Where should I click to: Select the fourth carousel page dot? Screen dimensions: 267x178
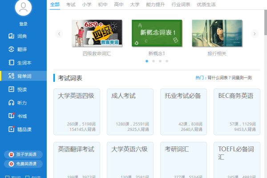[x=167, y=61]
